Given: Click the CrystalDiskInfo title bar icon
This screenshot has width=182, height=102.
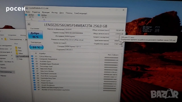Looking at the screenshot, I should click(x=27, y=8).
